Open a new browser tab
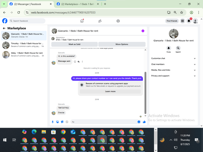203x152 pixels. [105, 4]
